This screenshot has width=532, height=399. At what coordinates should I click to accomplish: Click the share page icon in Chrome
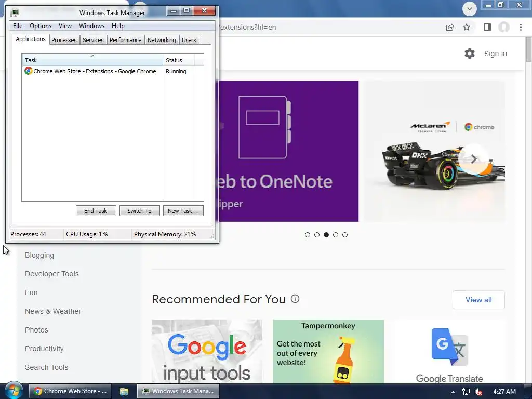pos(450,27)
